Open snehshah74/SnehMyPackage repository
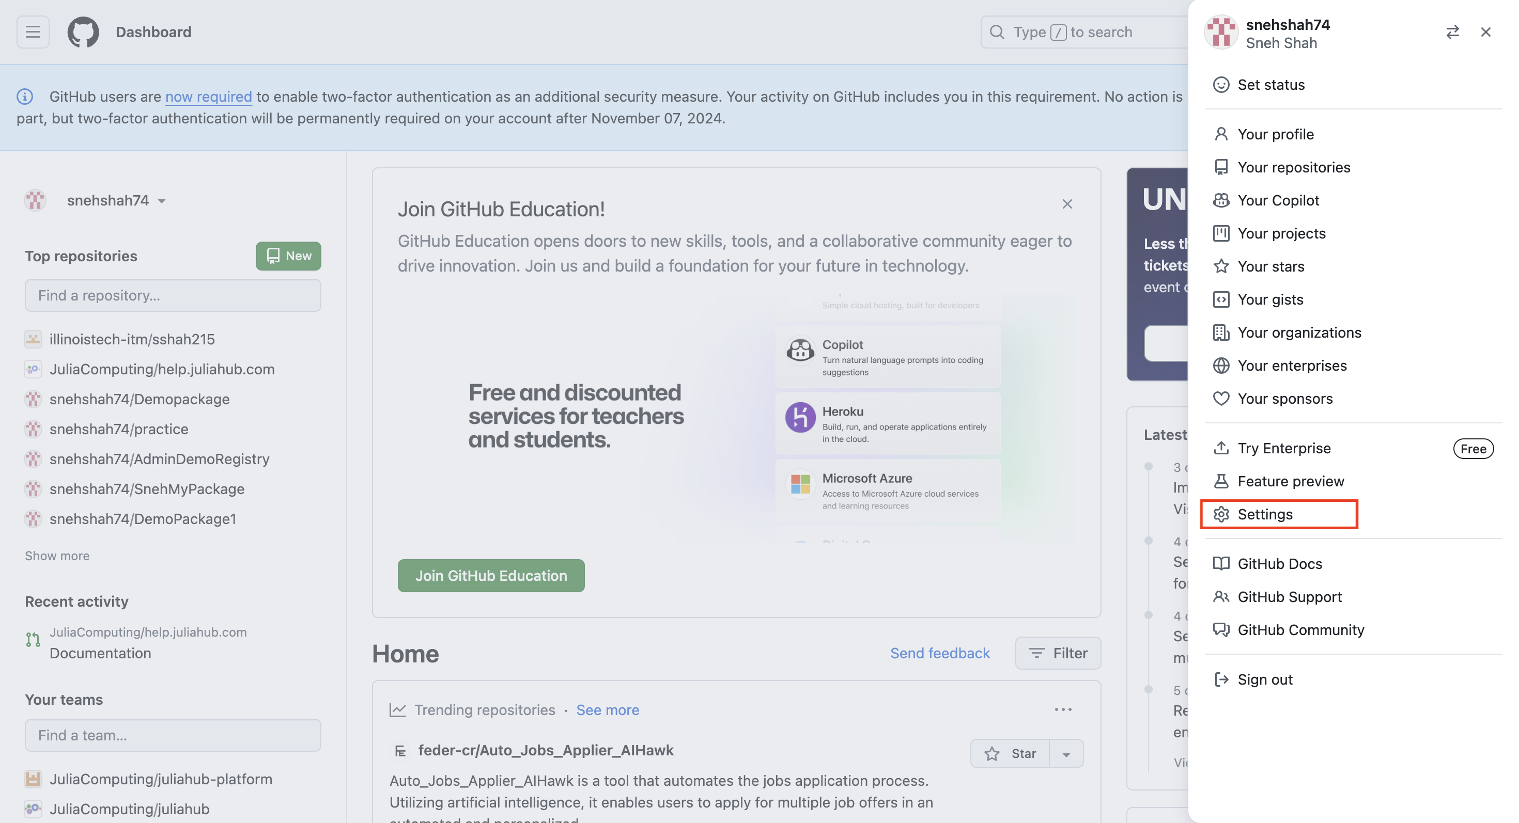1519x823 pixels. point(147,489)
